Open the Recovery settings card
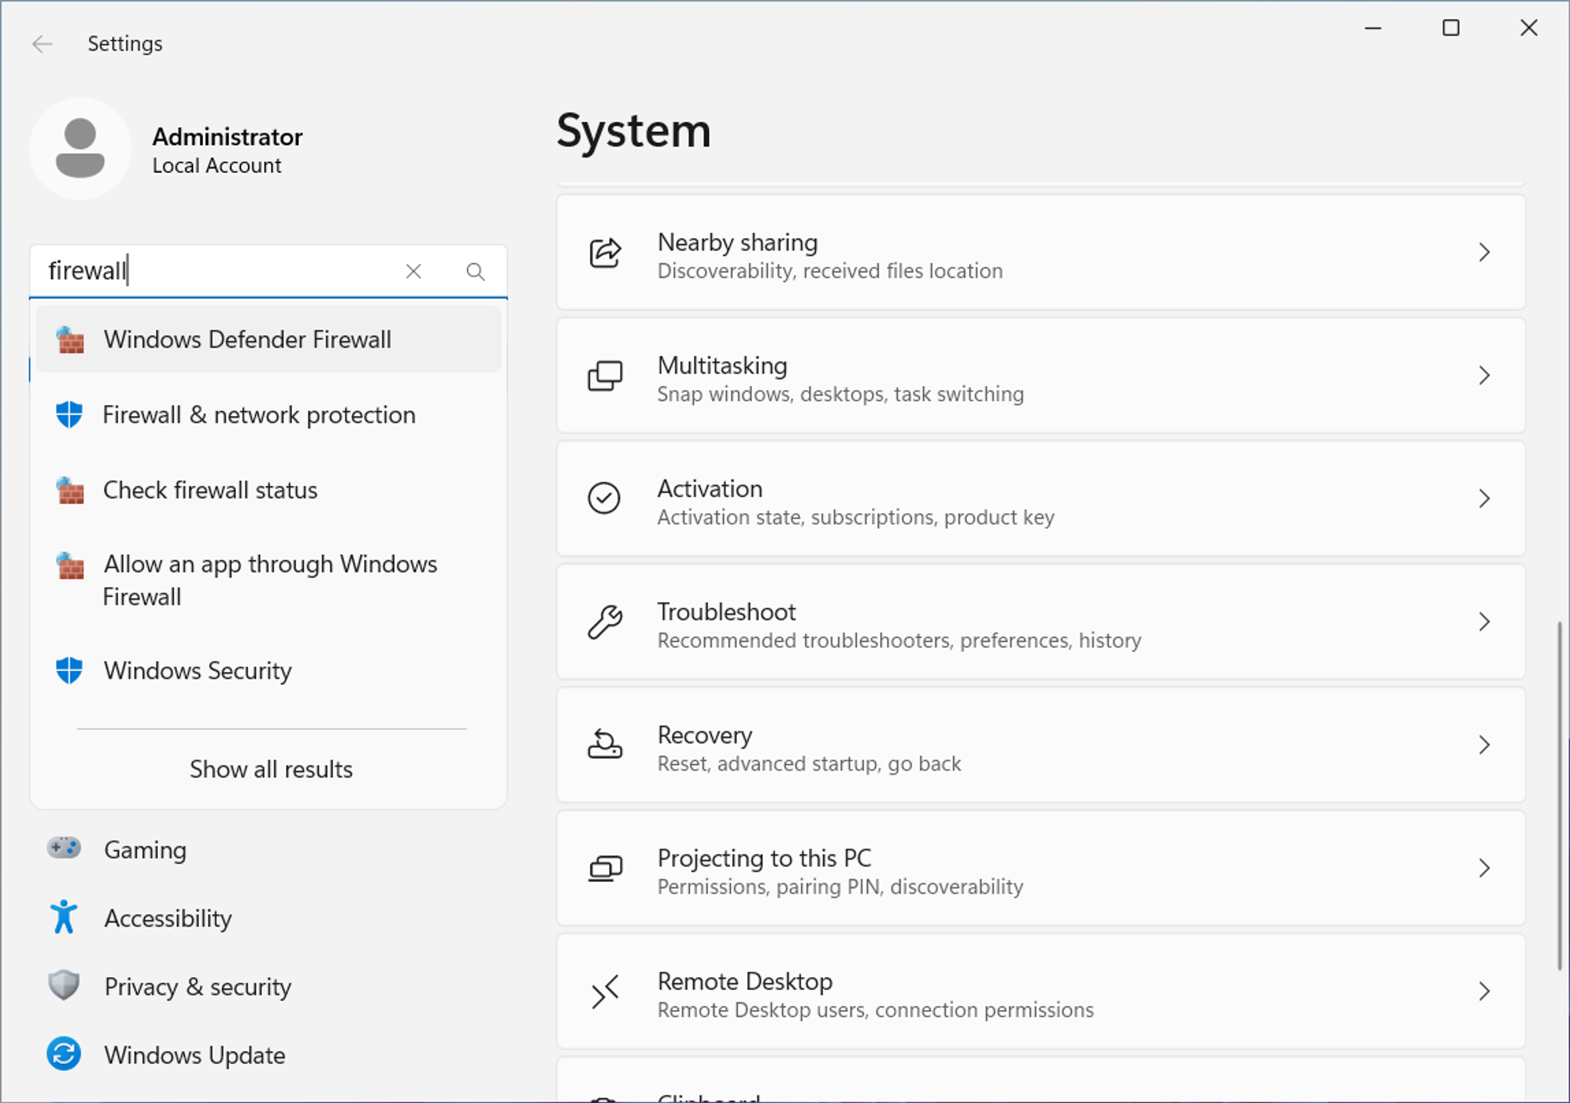Viewport: 1570px width, 1103px height. pyautogui.click(x=1041, y=745)
